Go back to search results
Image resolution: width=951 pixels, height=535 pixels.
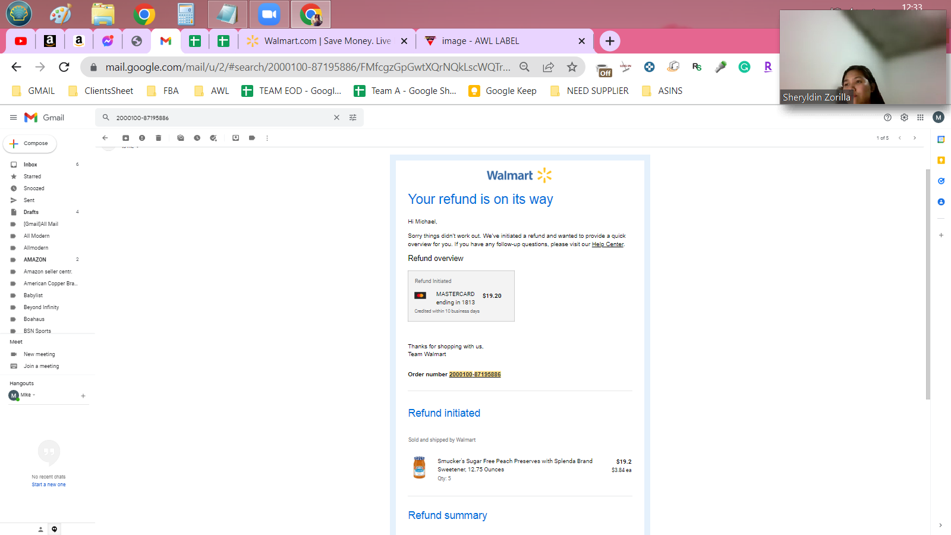coord(105,138)
